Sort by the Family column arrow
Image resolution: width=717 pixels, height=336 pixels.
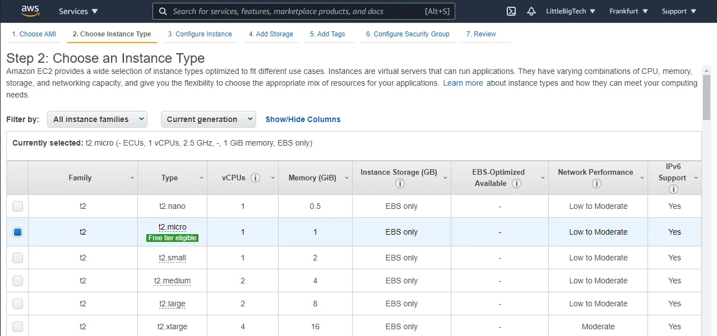(132, 178)
